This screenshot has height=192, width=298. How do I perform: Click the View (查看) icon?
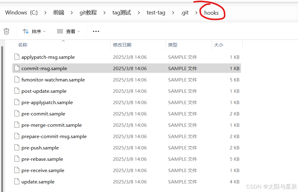pos(60,31)
